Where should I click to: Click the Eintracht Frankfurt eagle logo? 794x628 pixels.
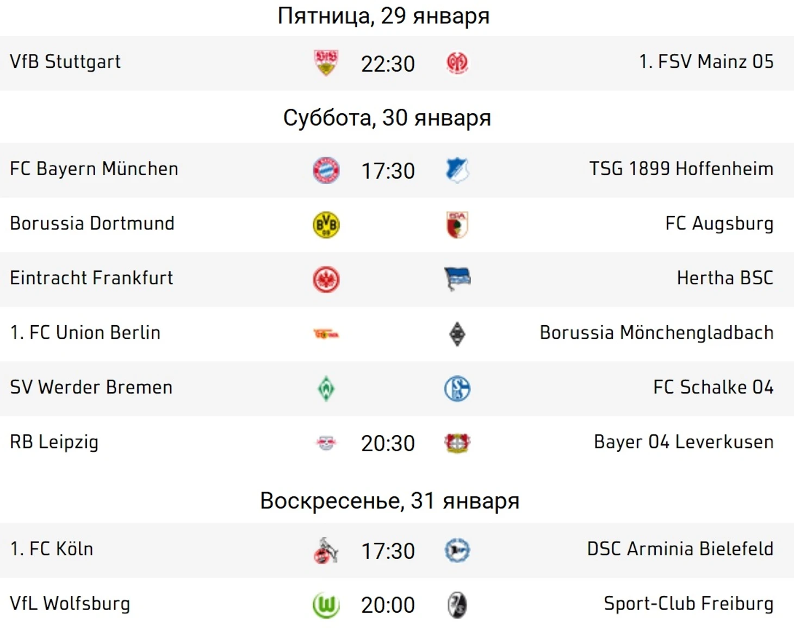coord(326,279)
